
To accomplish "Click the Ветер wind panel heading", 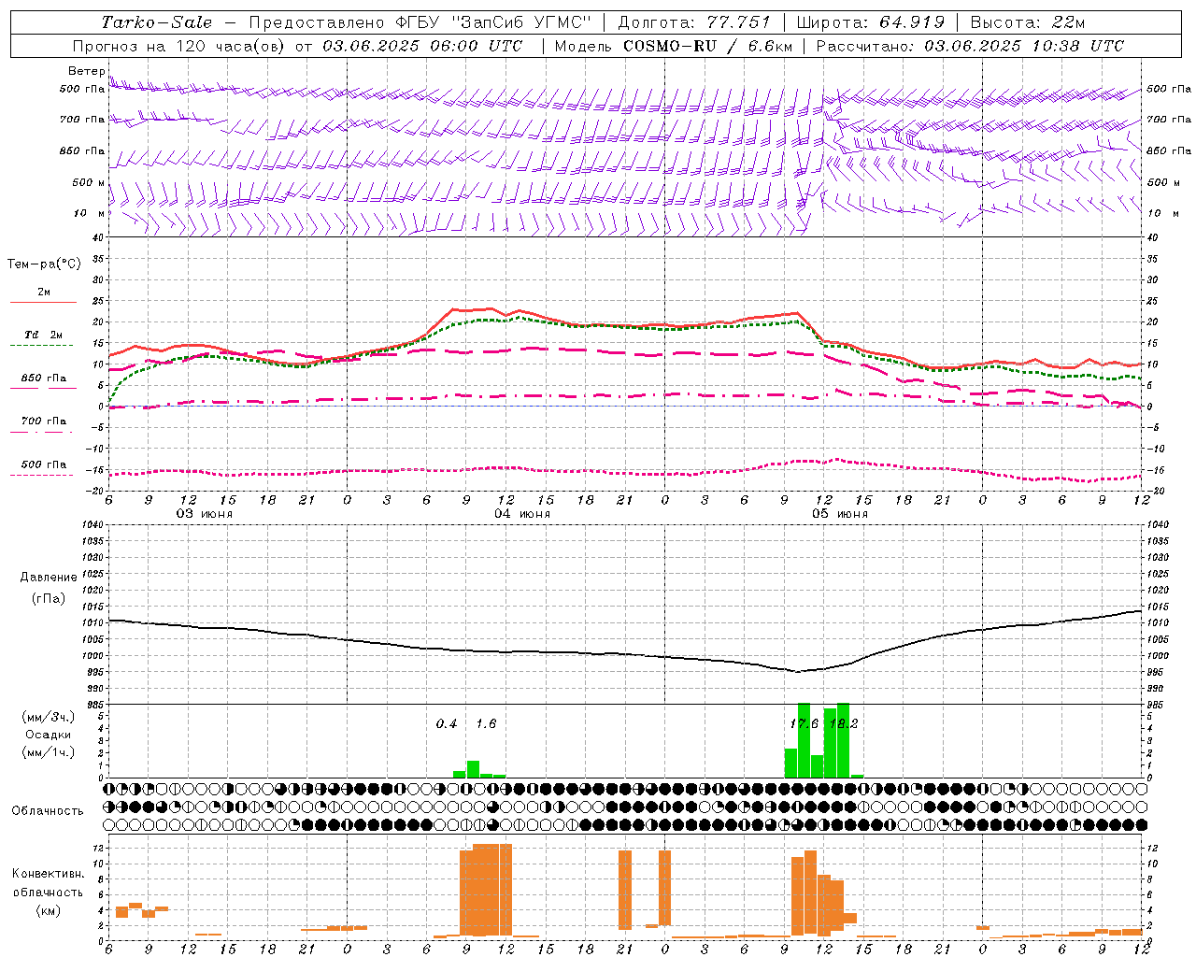I will [86, 71].
